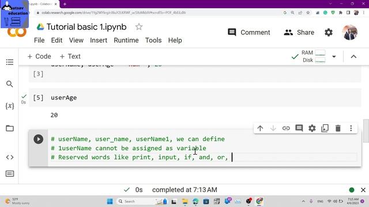This screenshot has height=207, width=369.
Task: Open the Insert menu
Action: click(x=99, y=40)
